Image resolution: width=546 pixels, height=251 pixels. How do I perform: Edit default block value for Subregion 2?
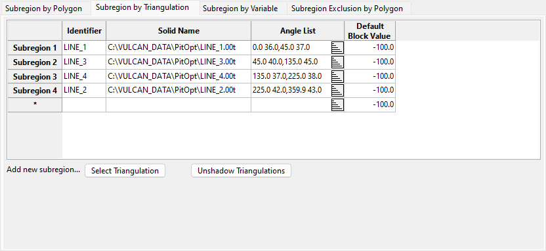[x=370, y=62]
